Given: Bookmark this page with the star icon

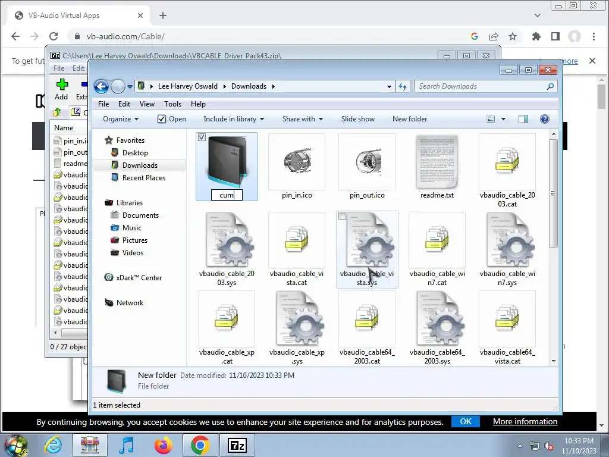Looking at the screenshot, I should (x=513, y=36).
